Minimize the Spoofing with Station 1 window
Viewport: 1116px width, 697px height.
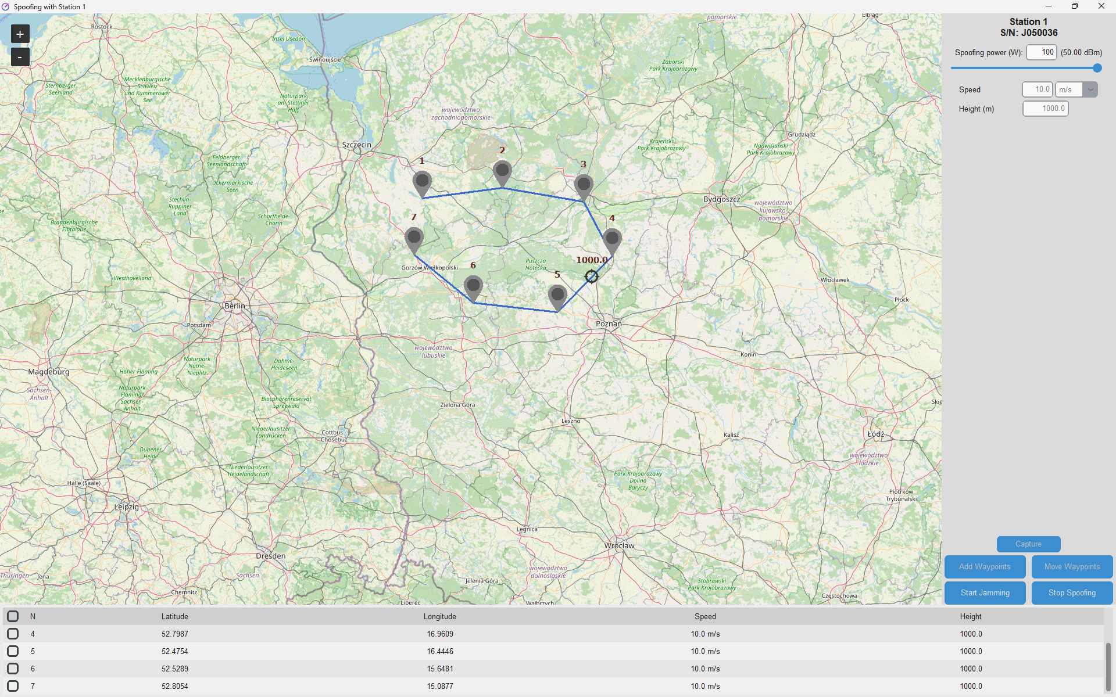tap(1049, 6)
